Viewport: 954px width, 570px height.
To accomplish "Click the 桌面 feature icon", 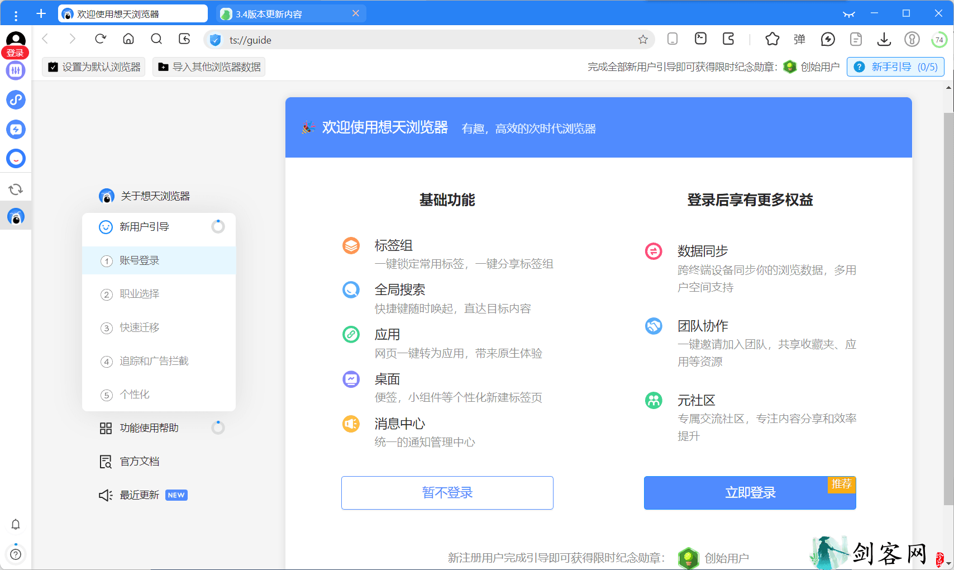I will coord(351,379).
